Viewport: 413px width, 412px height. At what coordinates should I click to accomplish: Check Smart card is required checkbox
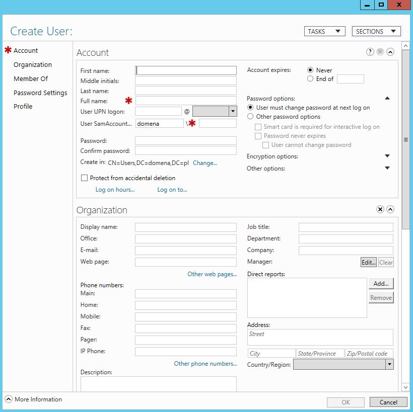pyautogui.click(x=258, y=127)
